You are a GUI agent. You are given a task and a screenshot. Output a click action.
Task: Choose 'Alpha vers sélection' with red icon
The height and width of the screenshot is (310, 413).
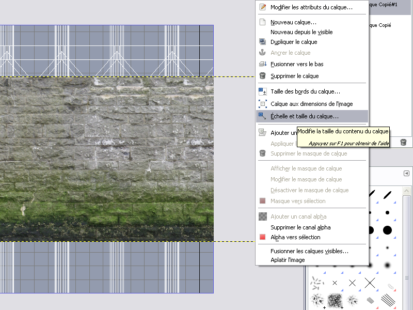pyautogui.click(x=295, y=237)
